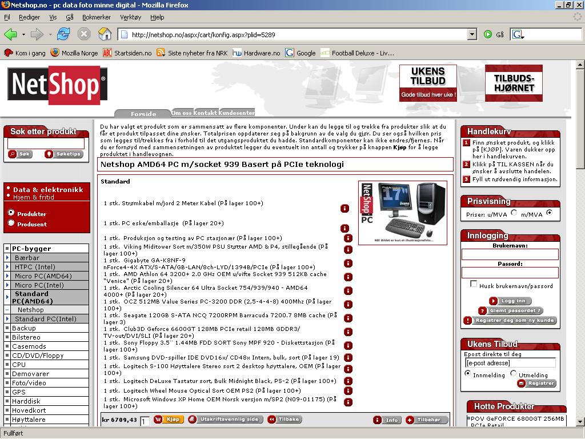Viewport: 585px width, 439px height.
Task: Open the Bokmerker menu
Action: [97, 17]
